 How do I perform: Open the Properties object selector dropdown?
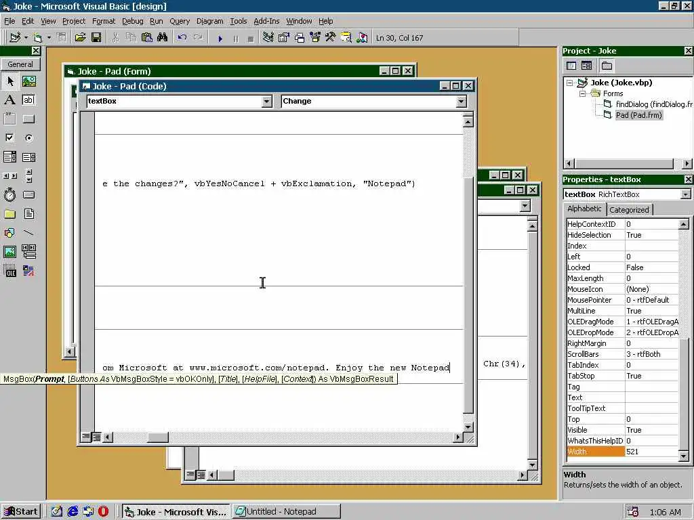pos(685,194)
